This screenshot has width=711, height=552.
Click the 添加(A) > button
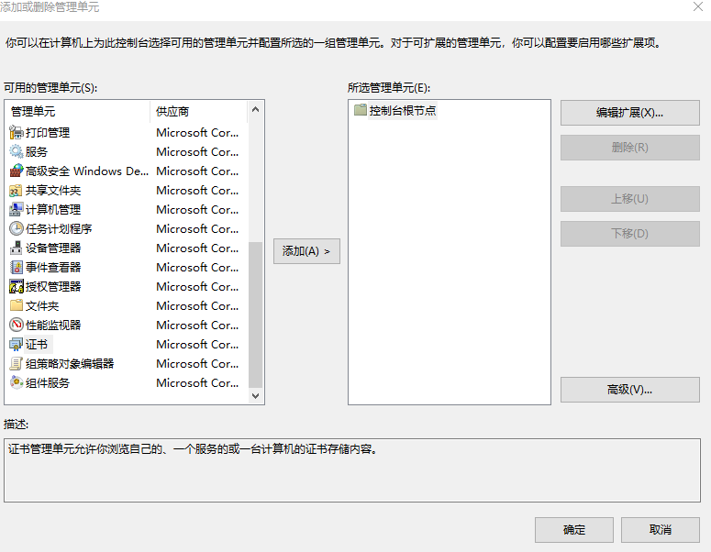[x=306, y=251]
